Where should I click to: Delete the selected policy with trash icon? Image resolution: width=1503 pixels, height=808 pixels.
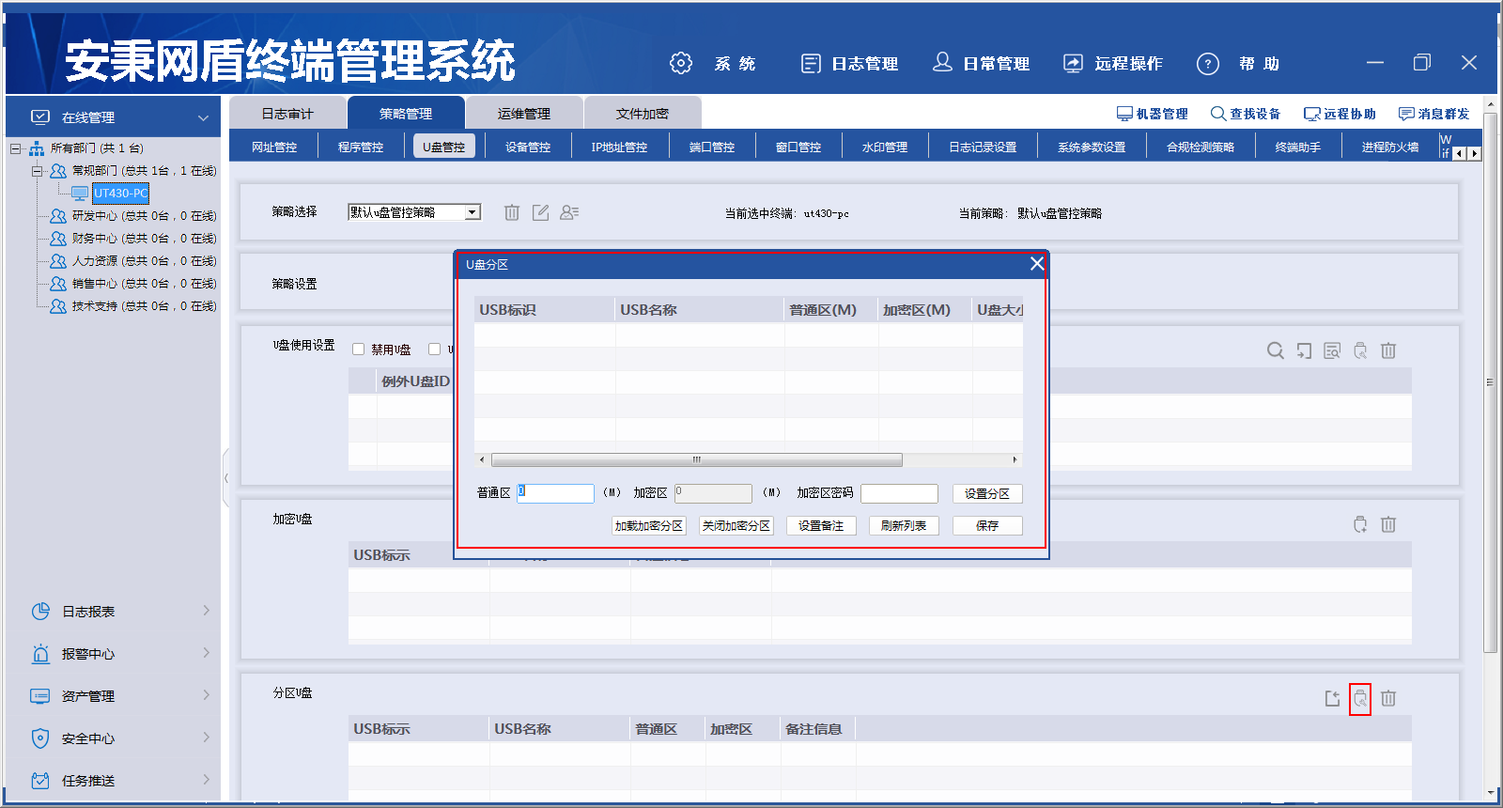512,212
